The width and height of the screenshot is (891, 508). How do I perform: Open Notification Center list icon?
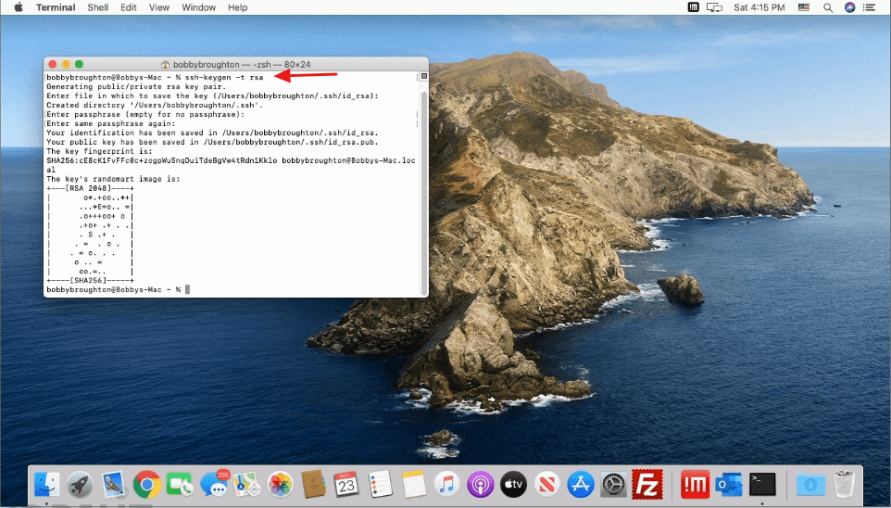[869, 7]
